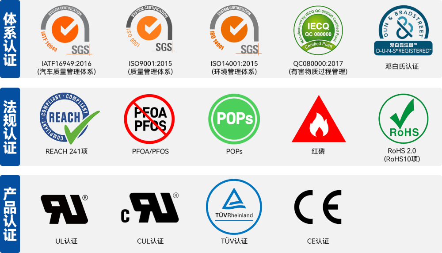
Task: Open the TÜVRheinland blue circle logo
Action: coord(234,207)
